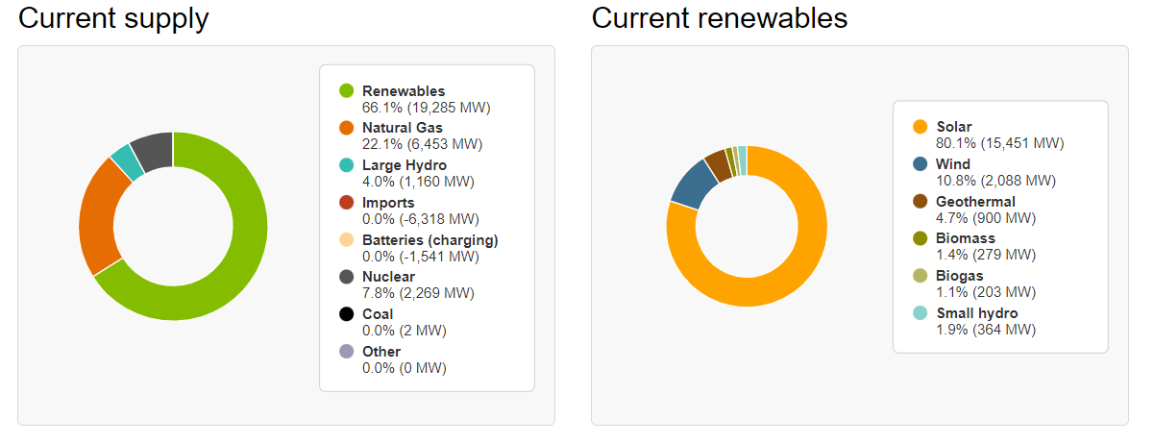Select the dark gray Nuclear donut slice
The width and height of the screenshot is (1154, 444).
pos(153,149)
